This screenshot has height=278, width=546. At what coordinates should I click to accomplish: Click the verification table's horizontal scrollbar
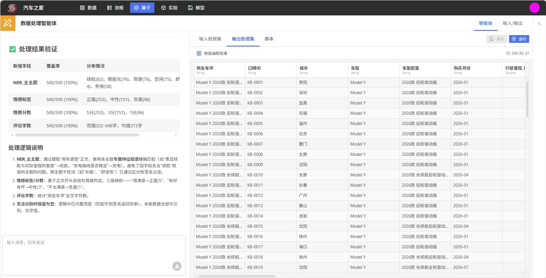coord(77,135)
